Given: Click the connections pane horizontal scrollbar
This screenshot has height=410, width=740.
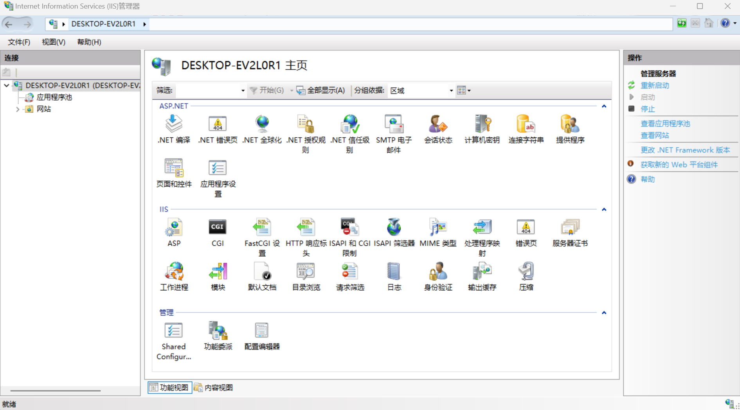Looking at the screenshot, I should pos(55,390).
